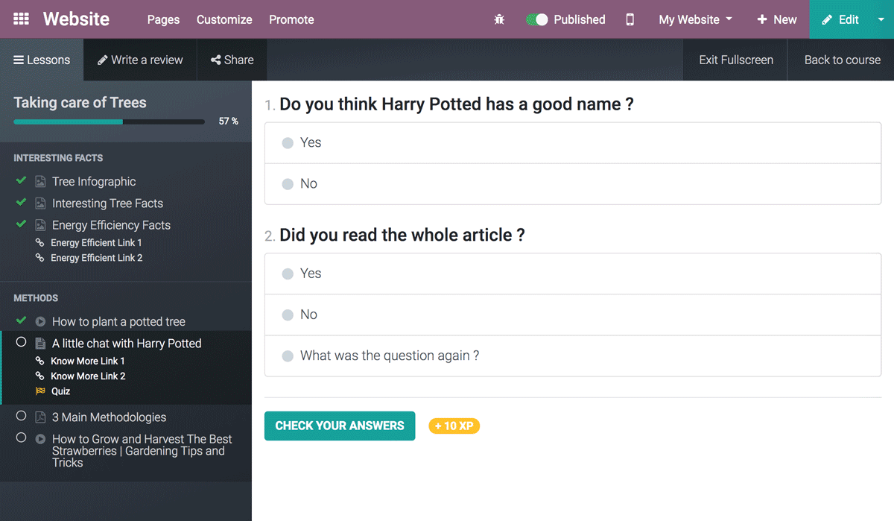This screenshot has height=521, width=894.
Task: Open the apps grid icon
Action: 20,19
